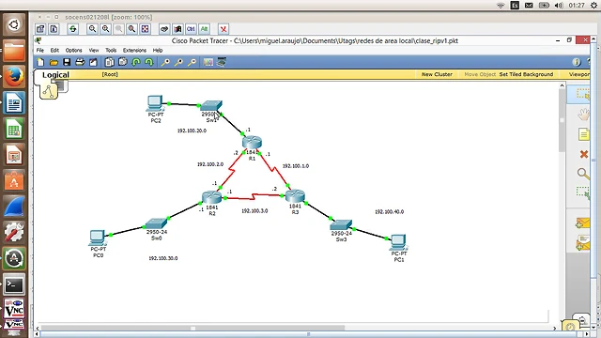601x338 pixels.
Task: Open the drawing palette icon
Action: pos(208,62)
